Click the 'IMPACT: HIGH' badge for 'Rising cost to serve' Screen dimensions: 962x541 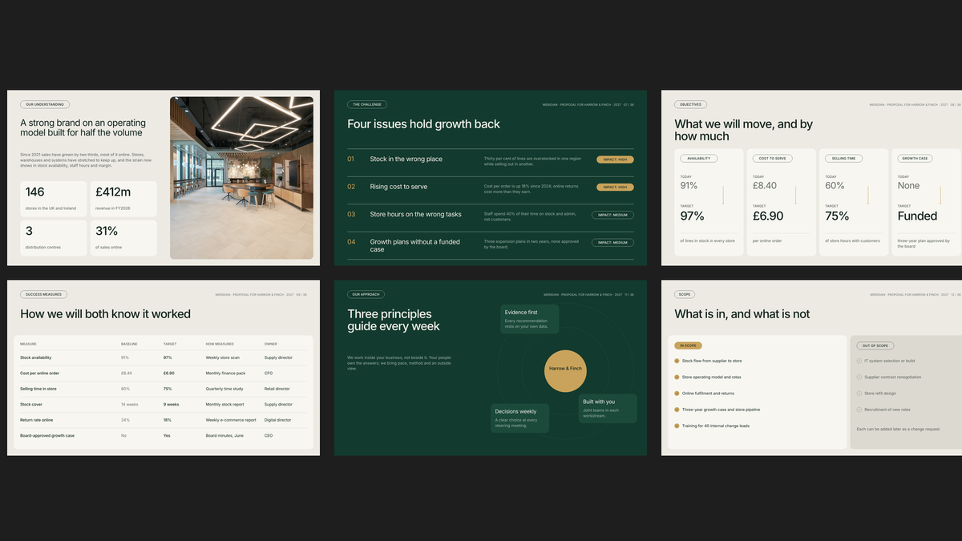(x=615, y=187)
